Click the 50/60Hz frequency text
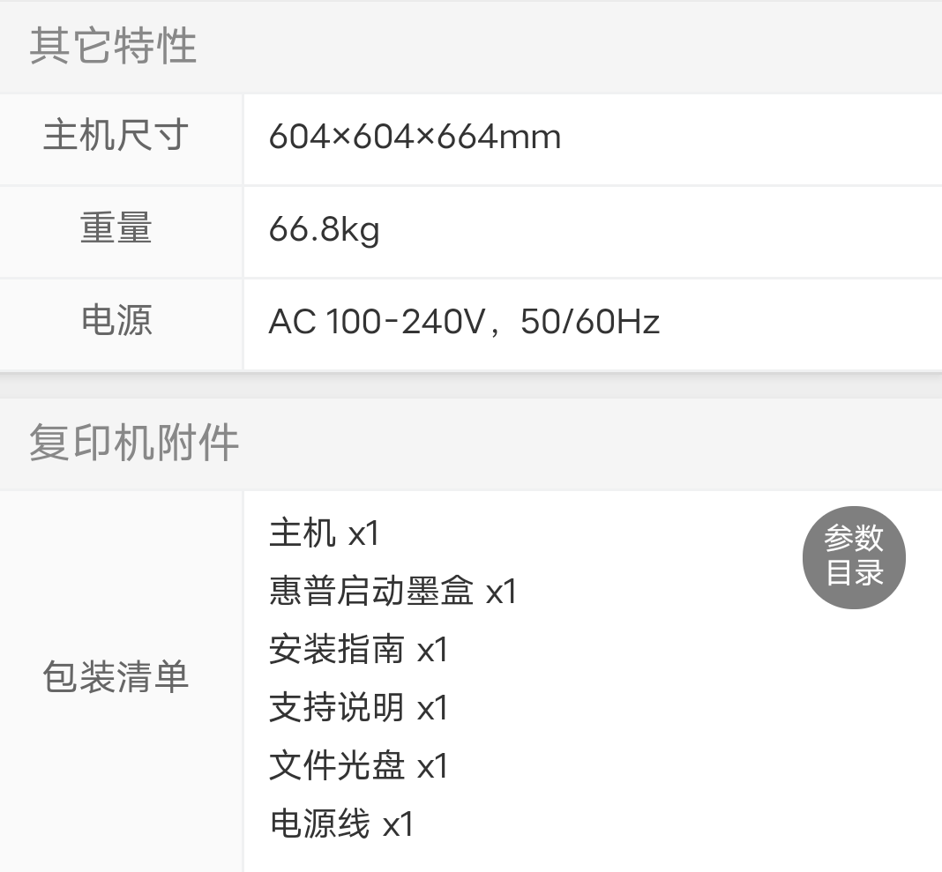Image resolution: width=942 pixels, height=872 pixels. [590, 323]
